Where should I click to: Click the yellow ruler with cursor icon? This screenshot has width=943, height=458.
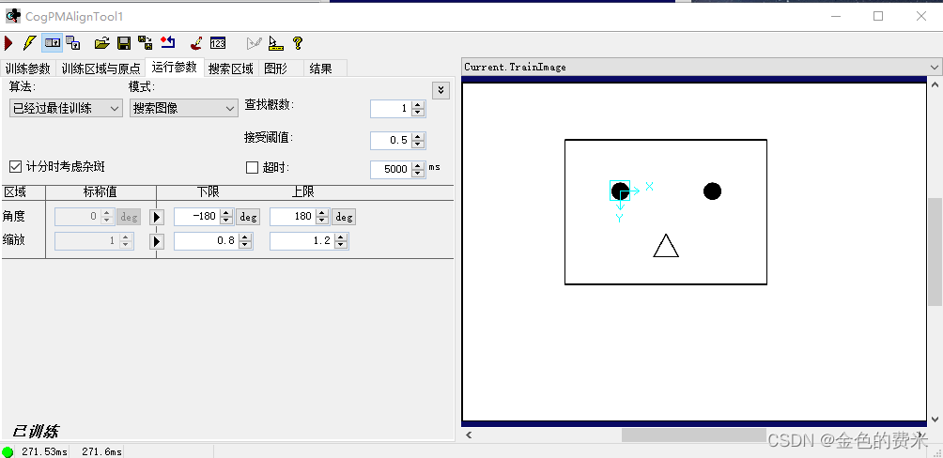click(x=275, y=43)
